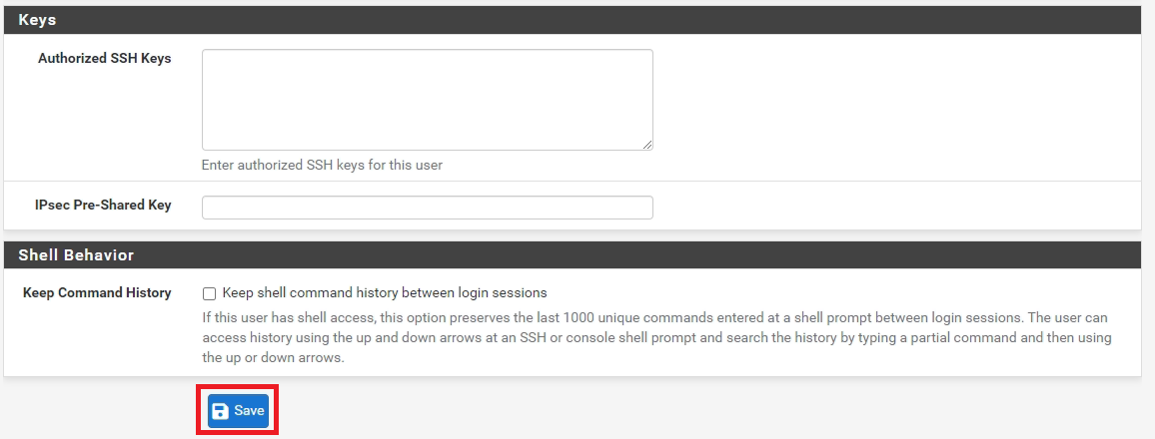Click the 'Keep Command History' field label
1155x439 pixels.
(97, 292)
